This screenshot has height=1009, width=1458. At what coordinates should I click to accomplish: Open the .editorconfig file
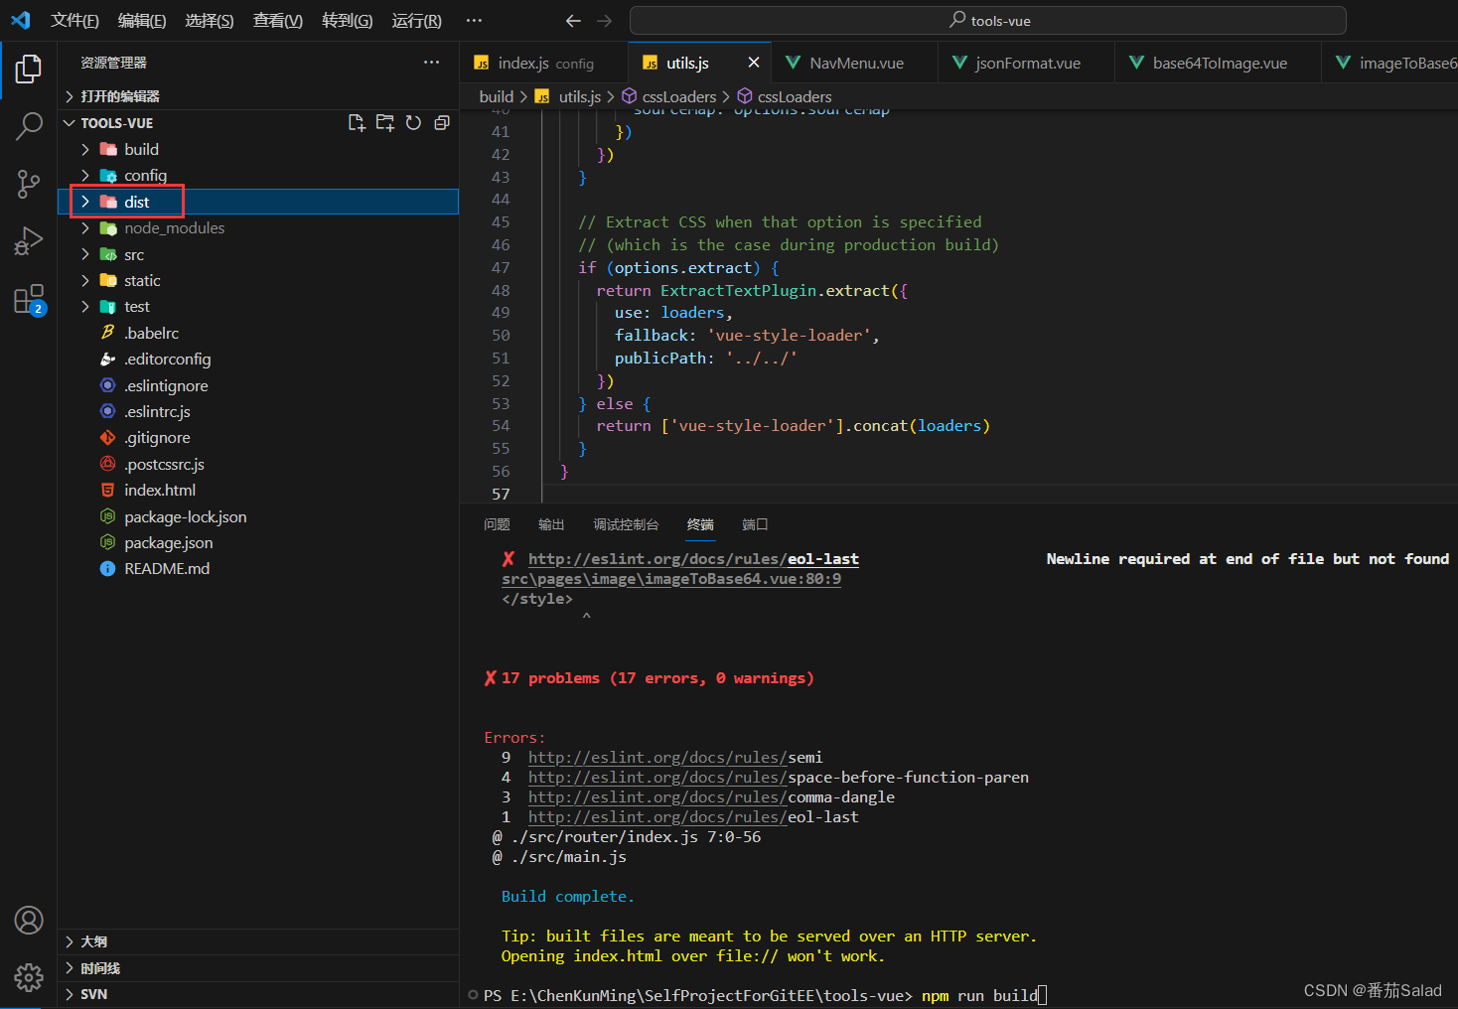click(258, 360)
